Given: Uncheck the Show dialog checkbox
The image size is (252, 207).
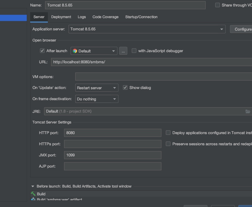Looking at the screenshot, I should click(125, 88).
